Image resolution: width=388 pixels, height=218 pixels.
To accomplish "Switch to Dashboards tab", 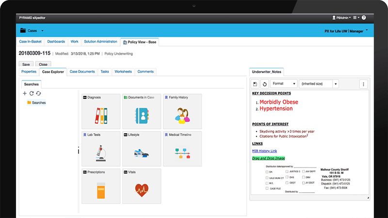I will coord(56,42).
